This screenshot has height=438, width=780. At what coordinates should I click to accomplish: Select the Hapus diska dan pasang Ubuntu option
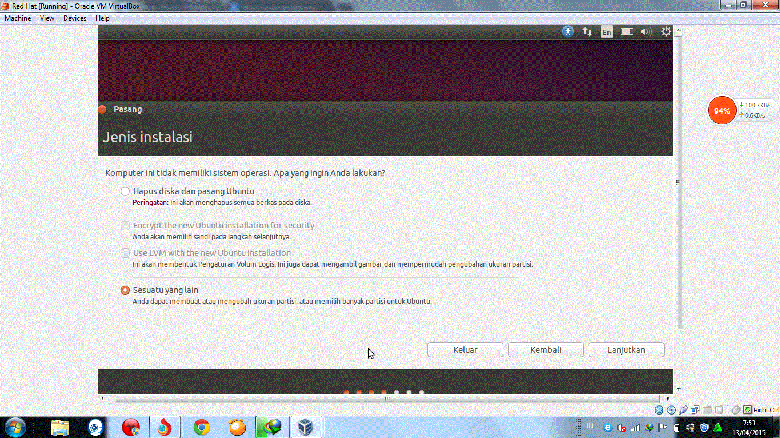[125, 191]
